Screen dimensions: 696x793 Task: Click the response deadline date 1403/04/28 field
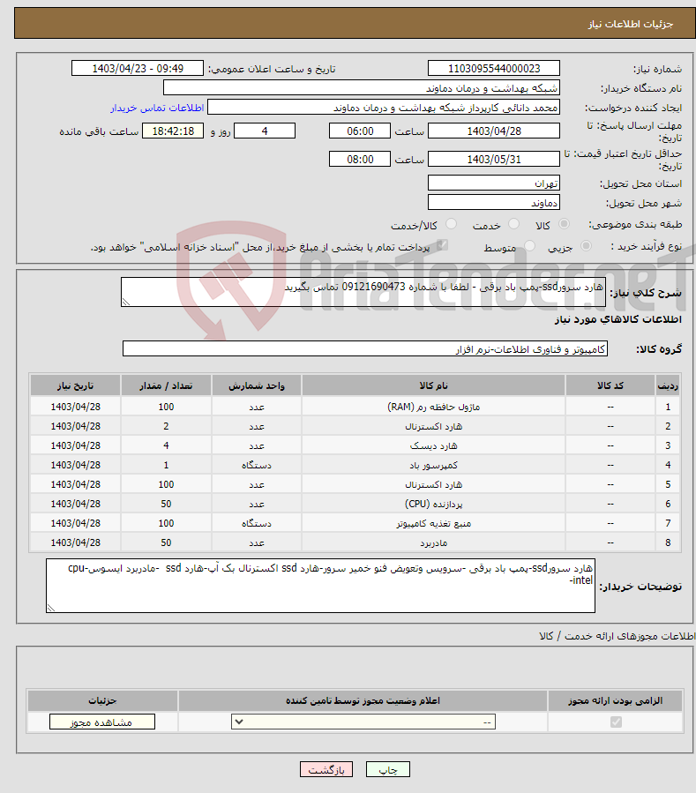click(x=494, y=131)
